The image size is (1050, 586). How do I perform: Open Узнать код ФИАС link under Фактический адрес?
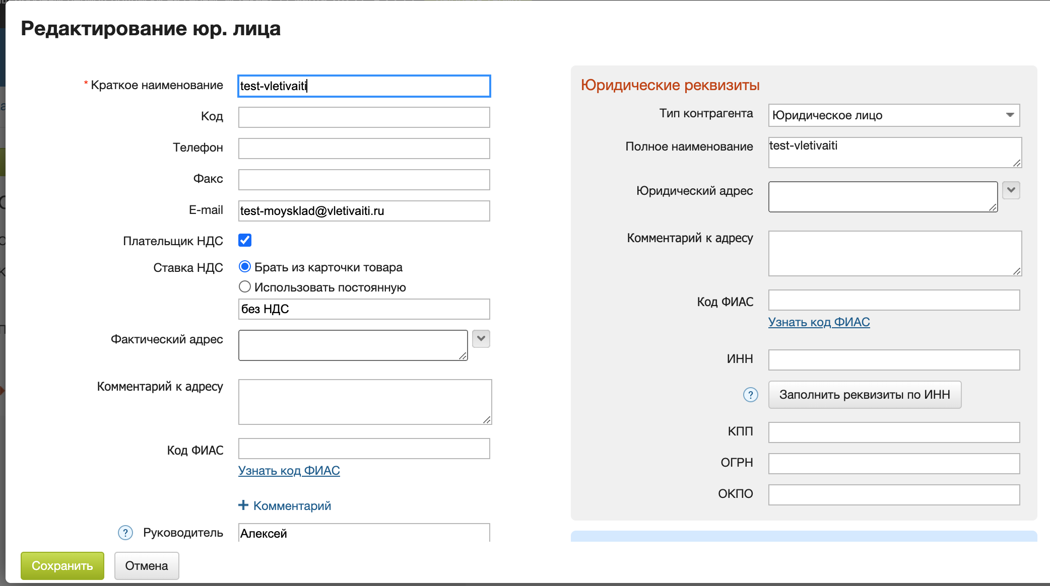[x=289, y=470]
